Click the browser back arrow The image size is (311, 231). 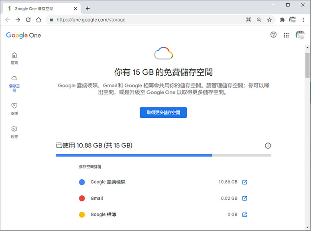coord(8,20)
